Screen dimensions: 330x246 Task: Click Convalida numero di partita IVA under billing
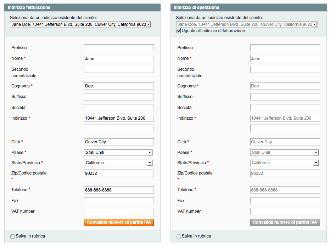119,222
